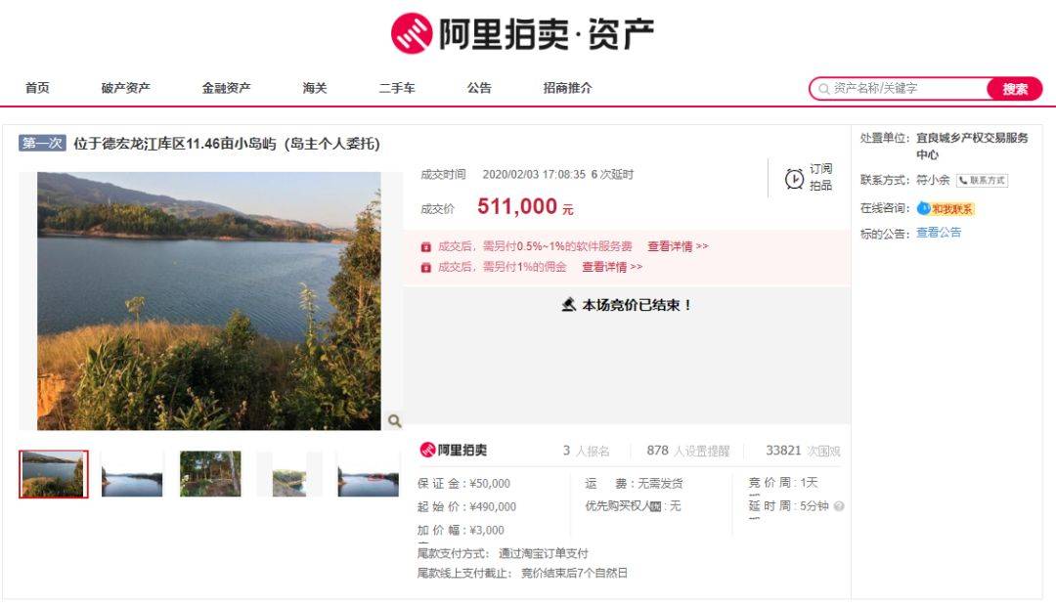The height and width of the screenshot is (607, 1056).
Task: Go to the 金融资产 section
Action: tap(226, 88)
